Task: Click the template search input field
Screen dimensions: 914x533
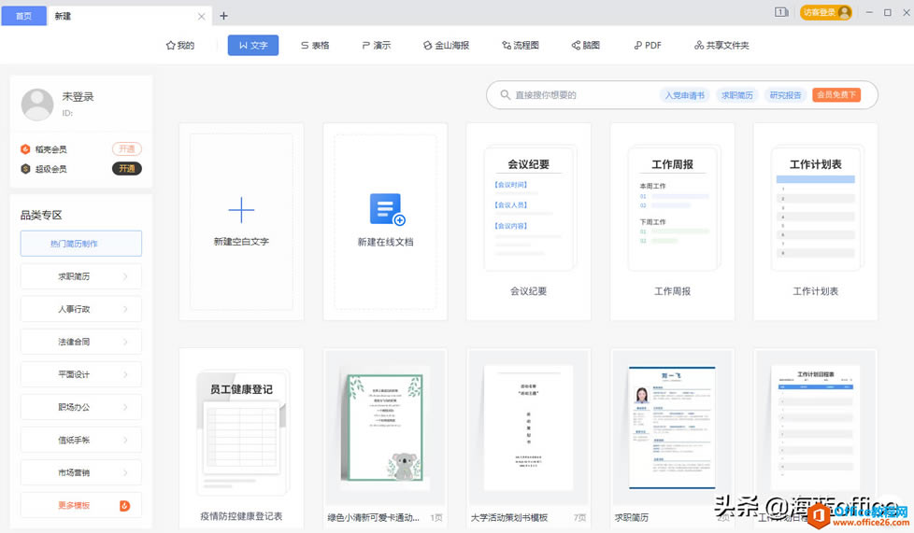Action: (x=584, y=95)
